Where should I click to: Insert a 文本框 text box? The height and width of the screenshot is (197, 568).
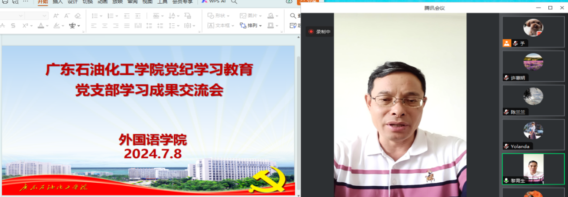click(221, 26)
